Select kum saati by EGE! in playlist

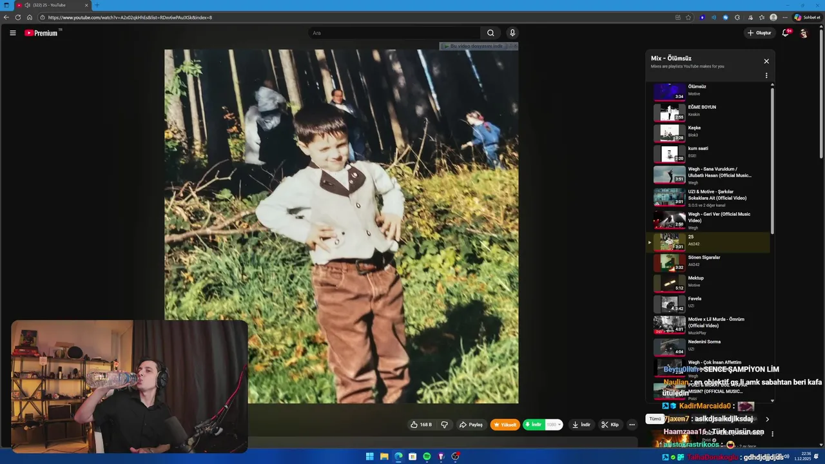pyautogui.click(x=709, y=153)
